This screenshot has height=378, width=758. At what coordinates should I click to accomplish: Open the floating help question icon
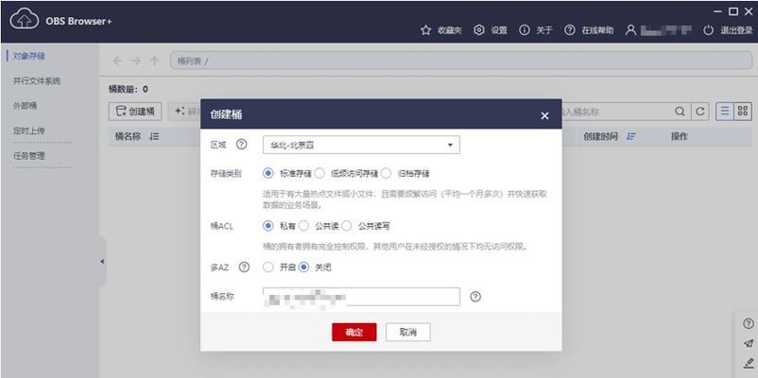749,324
